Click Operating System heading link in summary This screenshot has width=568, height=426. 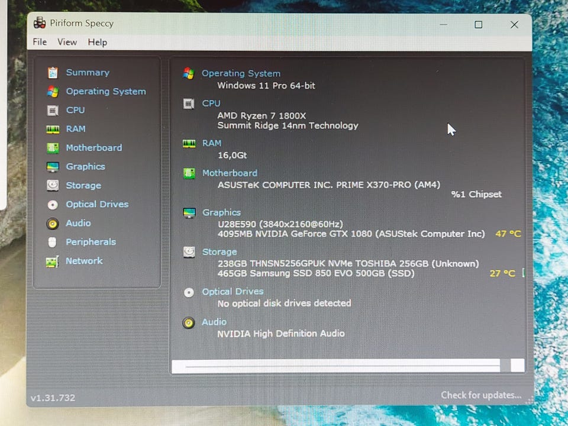click(241, 73)
